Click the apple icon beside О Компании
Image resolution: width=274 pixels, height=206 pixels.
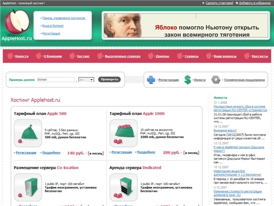click(x=38, y=55)
